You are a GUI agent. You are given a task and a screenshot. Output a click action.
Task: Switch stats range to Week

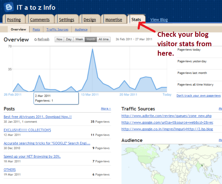pos(79,39)
